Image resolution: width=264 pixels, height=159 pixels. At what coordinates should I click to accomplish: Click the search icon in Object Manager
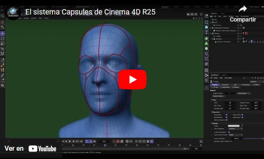(x=255, y=16)
